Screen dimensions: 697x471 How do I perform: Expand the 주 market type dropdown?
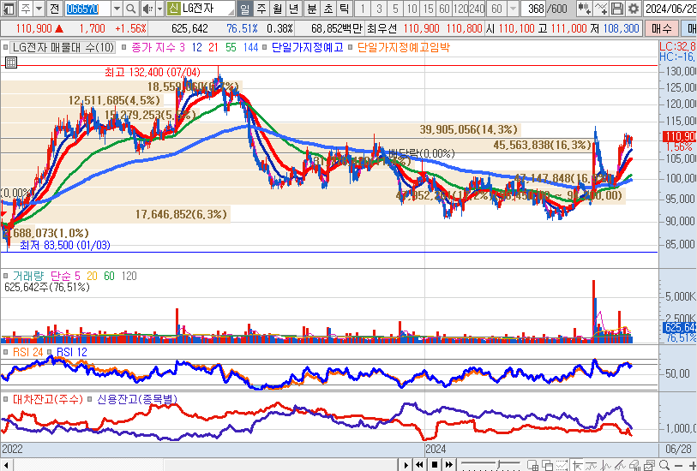39,9
